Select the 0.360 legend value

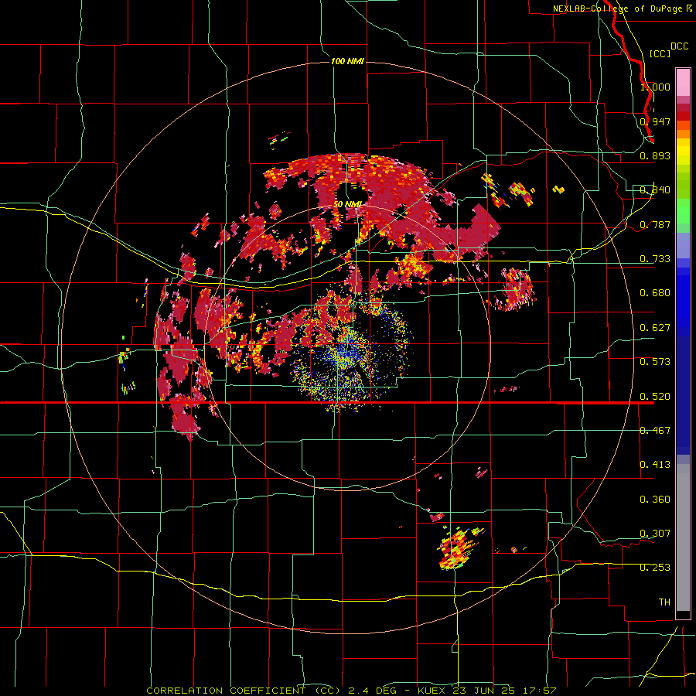655,500
